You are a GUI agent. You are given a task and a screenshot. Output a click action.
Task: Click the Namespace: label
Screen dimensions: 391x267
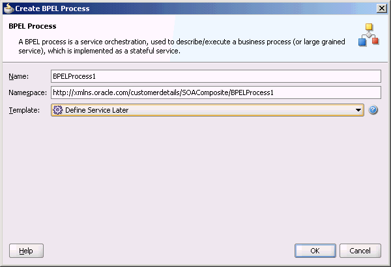pyautogui.click(x=27, y=92)
